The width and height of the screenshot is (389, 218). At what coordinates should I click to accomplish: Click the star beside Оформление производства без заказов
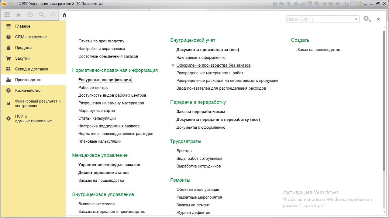(x=173, y=65)
